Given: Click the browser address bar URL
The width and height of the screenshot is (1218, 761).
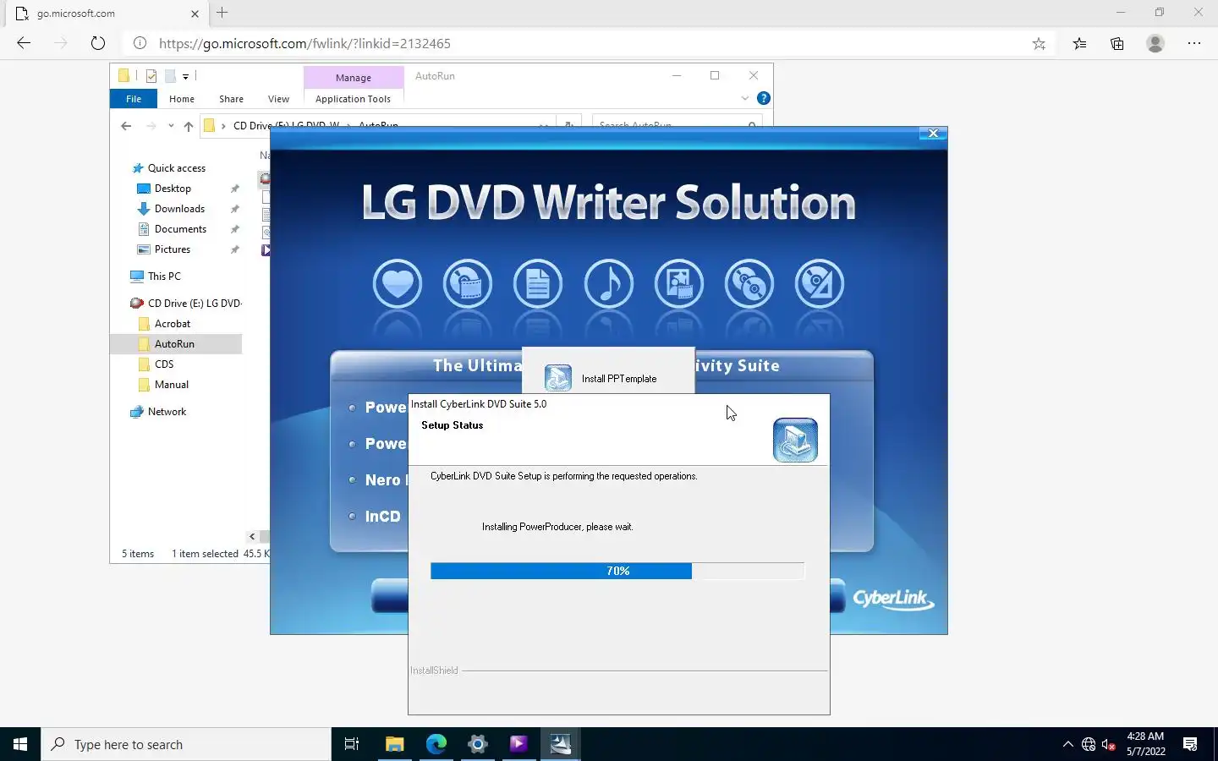Looking at the screenshot, I should (304, 43).
